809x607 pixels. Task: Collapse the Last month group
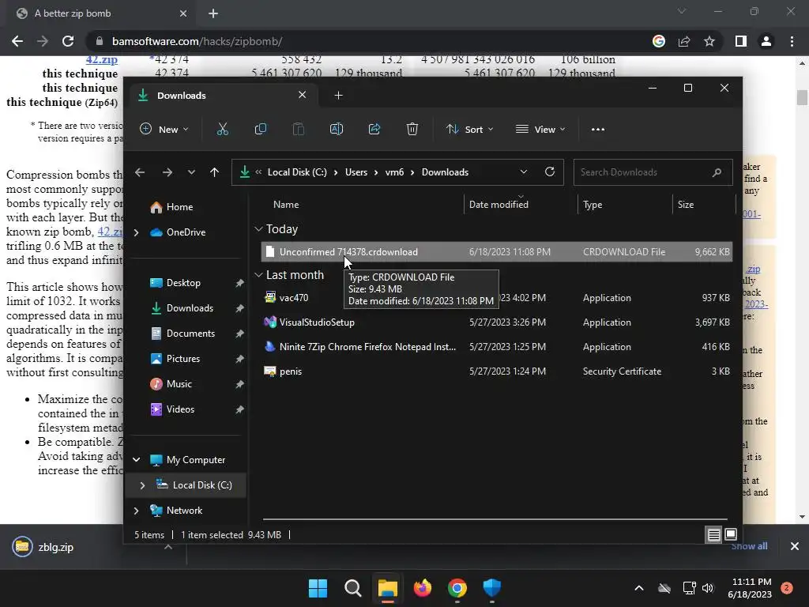(258, 275)
